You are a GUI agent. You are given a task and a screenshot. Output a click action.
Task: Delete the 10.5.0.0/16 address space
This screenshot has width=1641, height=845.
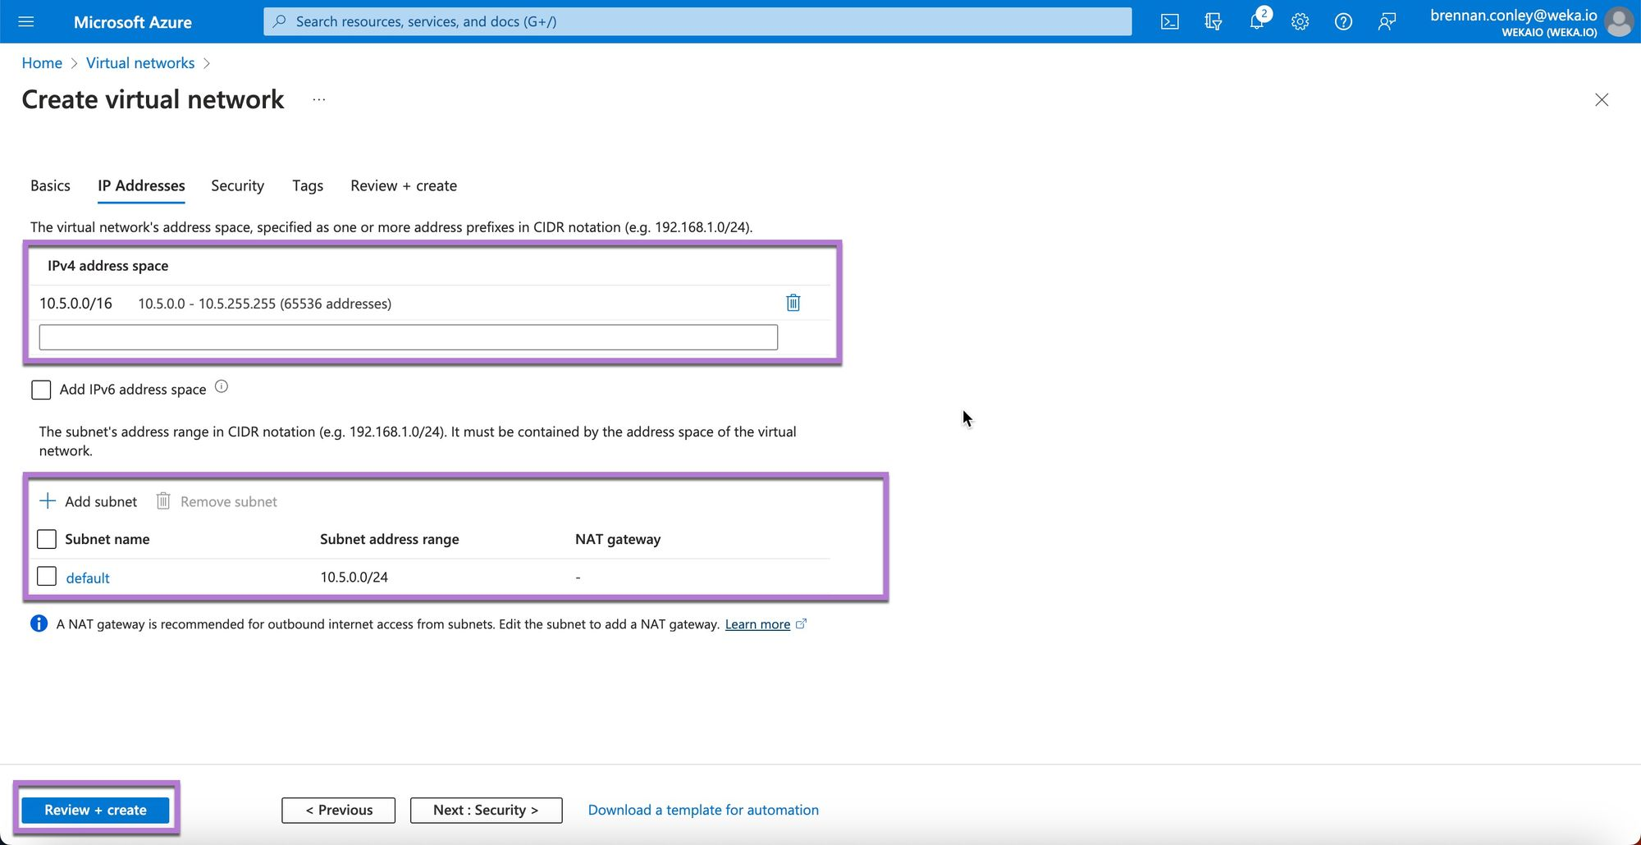click(793, 303)
